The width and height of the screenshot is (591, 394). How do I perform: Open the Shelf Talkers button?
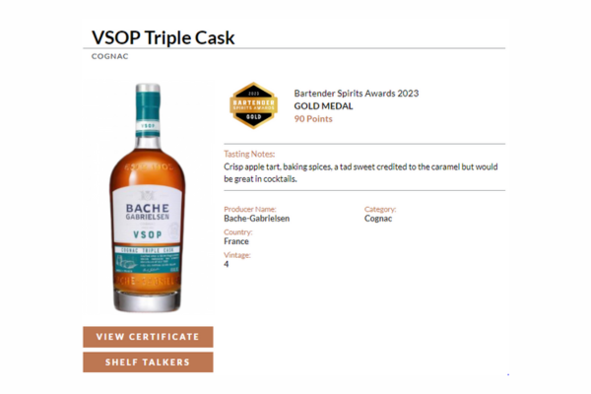[x=148, y=361]
